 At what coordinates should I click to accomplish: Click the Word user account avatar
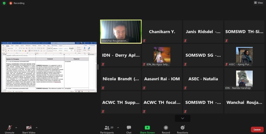81,43
